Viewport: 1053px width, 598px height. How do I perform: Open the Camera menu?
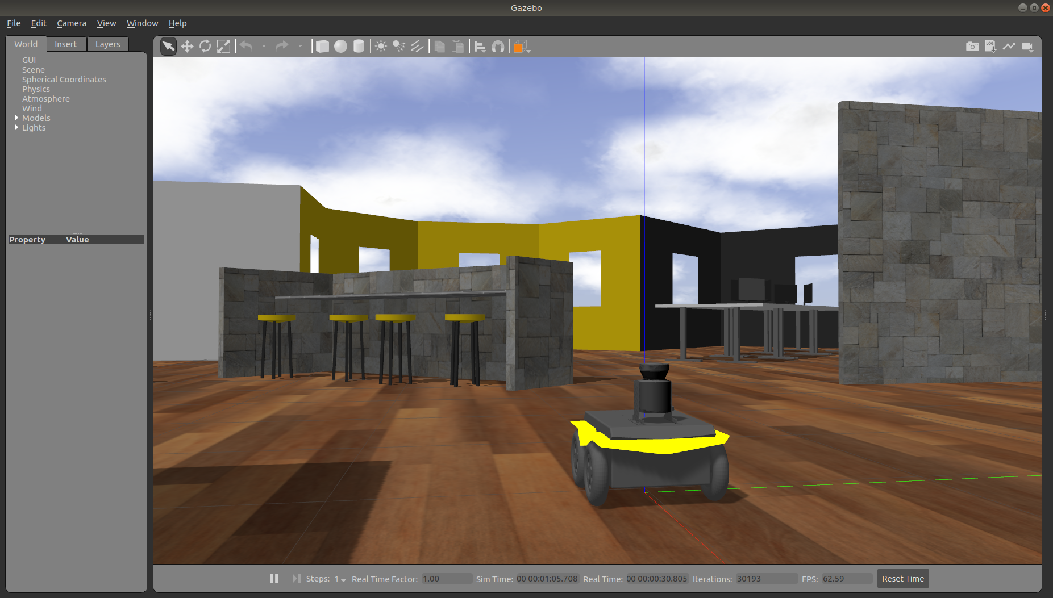pyautogui.click(x=72, y=23)
